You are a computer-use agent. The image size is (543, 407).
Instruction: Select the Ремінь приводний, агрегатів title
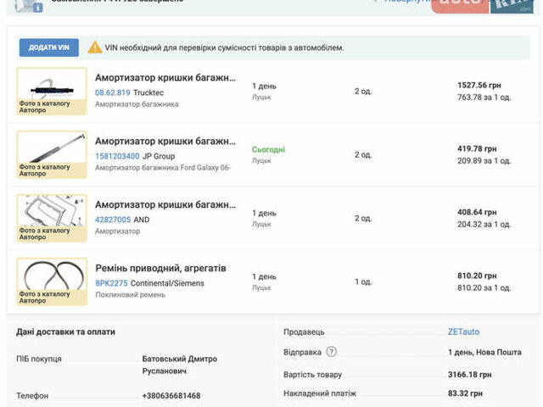160,268
